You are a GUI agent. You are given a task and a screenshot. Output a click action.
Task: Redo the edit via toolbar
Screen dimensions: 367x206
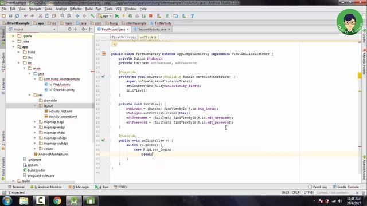pos(32,16)
